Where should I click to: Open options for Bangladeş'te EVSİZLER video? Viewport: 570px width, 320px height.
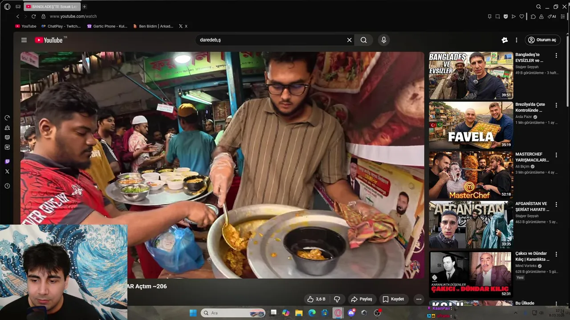click(x=556, y=56)
